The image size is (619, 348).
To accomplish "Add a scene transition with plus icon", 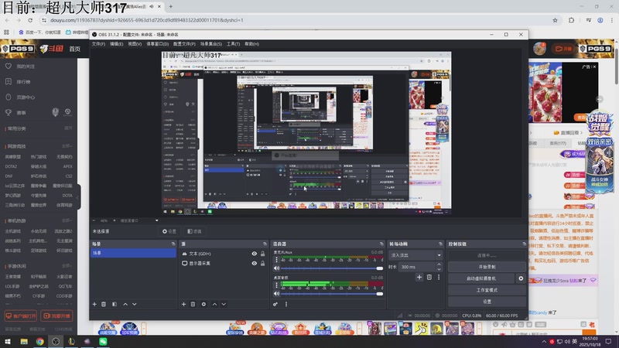I will click(x=419, y=278).
